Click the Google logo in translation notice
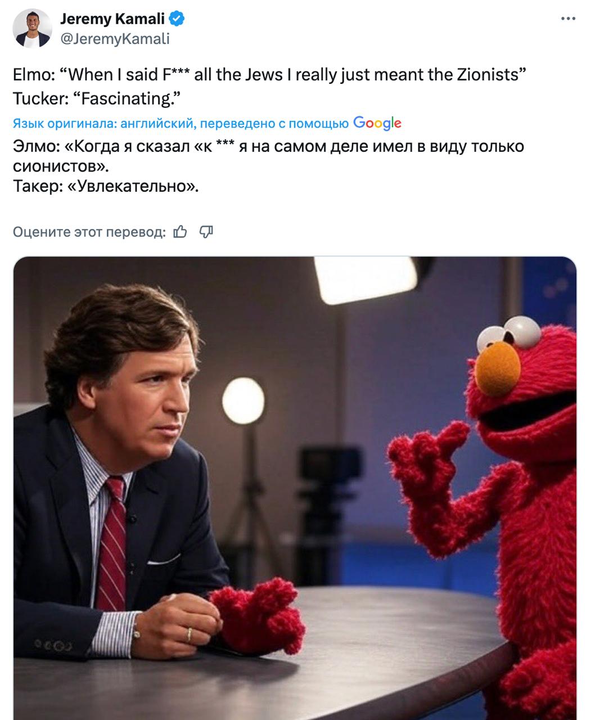This screenshot has height=720, width=591. click(377, 123)
